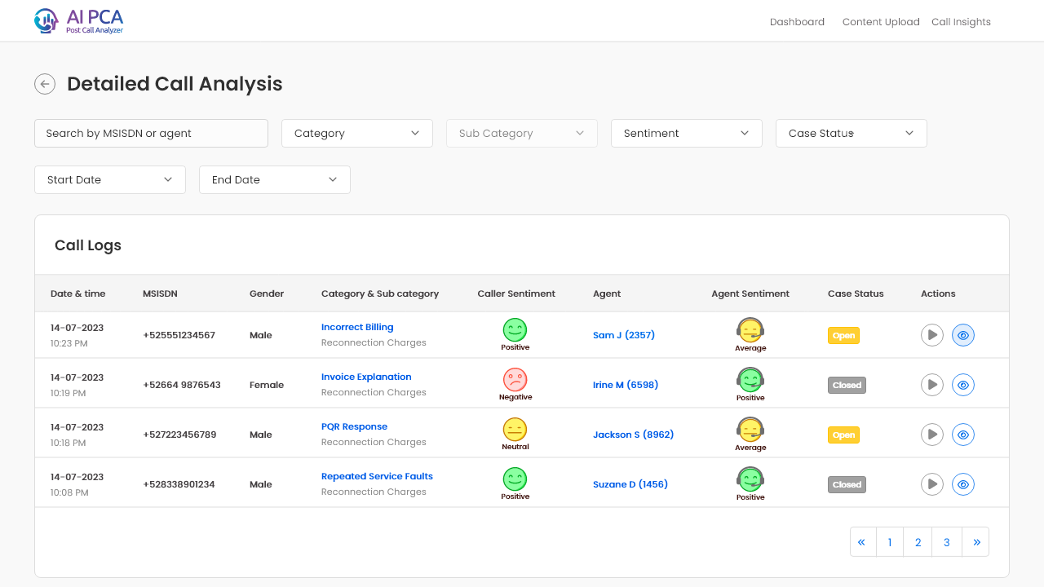1044x587 pixels.
Task: Play the call recording for Suzane D
Action: [932, 484]
